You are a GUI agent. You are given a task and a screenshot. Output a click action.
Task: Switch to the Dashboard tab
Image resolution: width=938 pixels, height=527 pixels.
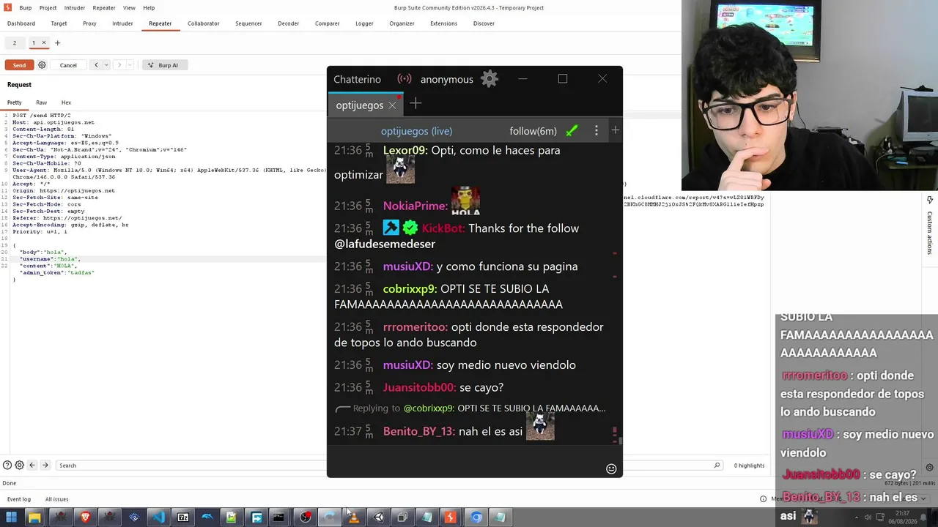click(x=21, y=23)
